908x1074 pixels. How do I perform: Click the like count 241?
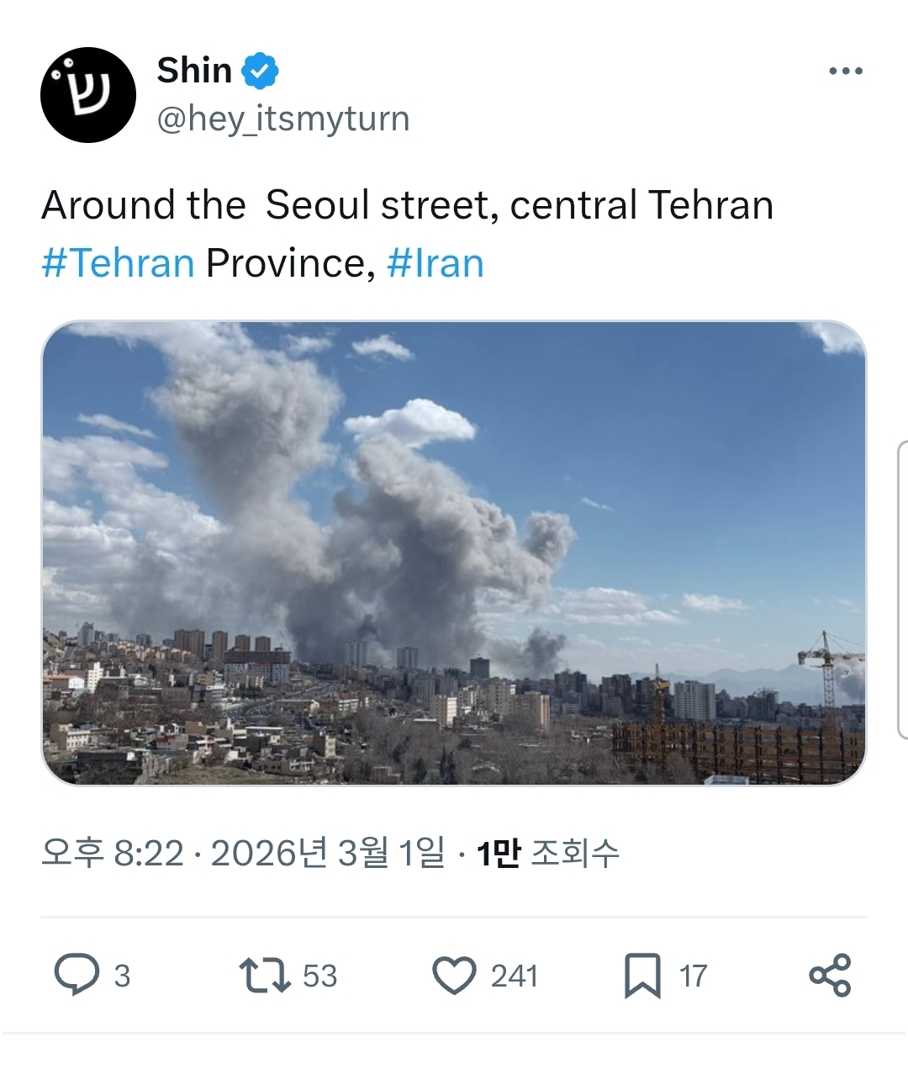[514, 976]
